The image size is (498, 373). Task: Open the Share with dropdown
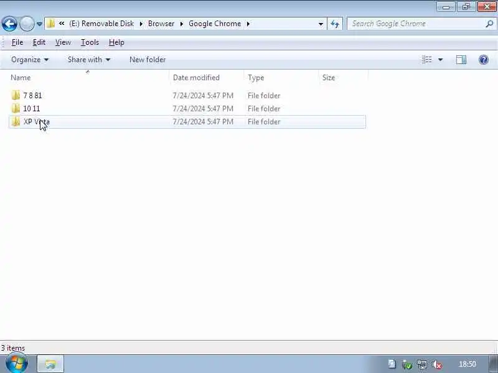[x=88, y=60]
